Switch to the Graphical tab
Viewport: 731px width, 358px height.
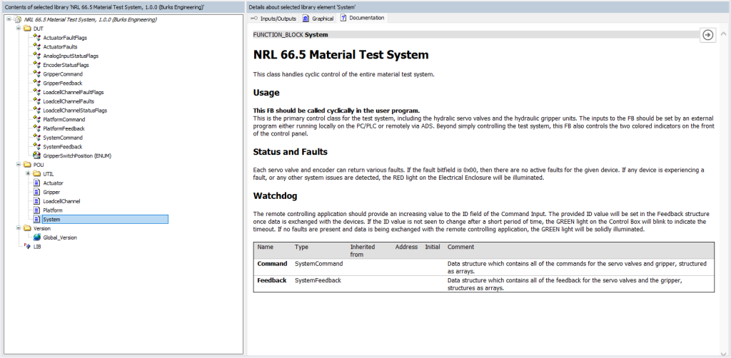tap(318, 18)
